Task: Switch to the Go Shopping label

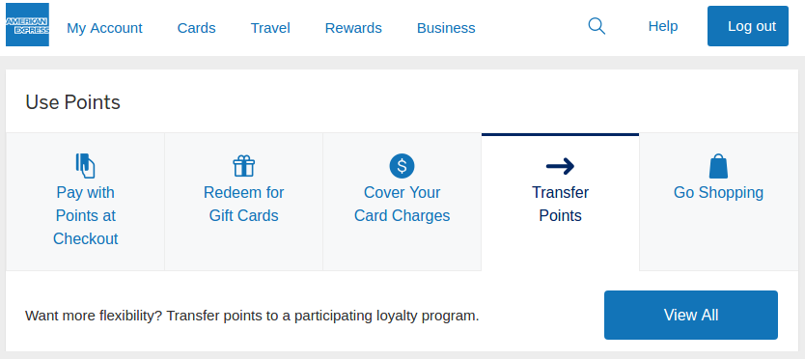Action: coord(718,193)
